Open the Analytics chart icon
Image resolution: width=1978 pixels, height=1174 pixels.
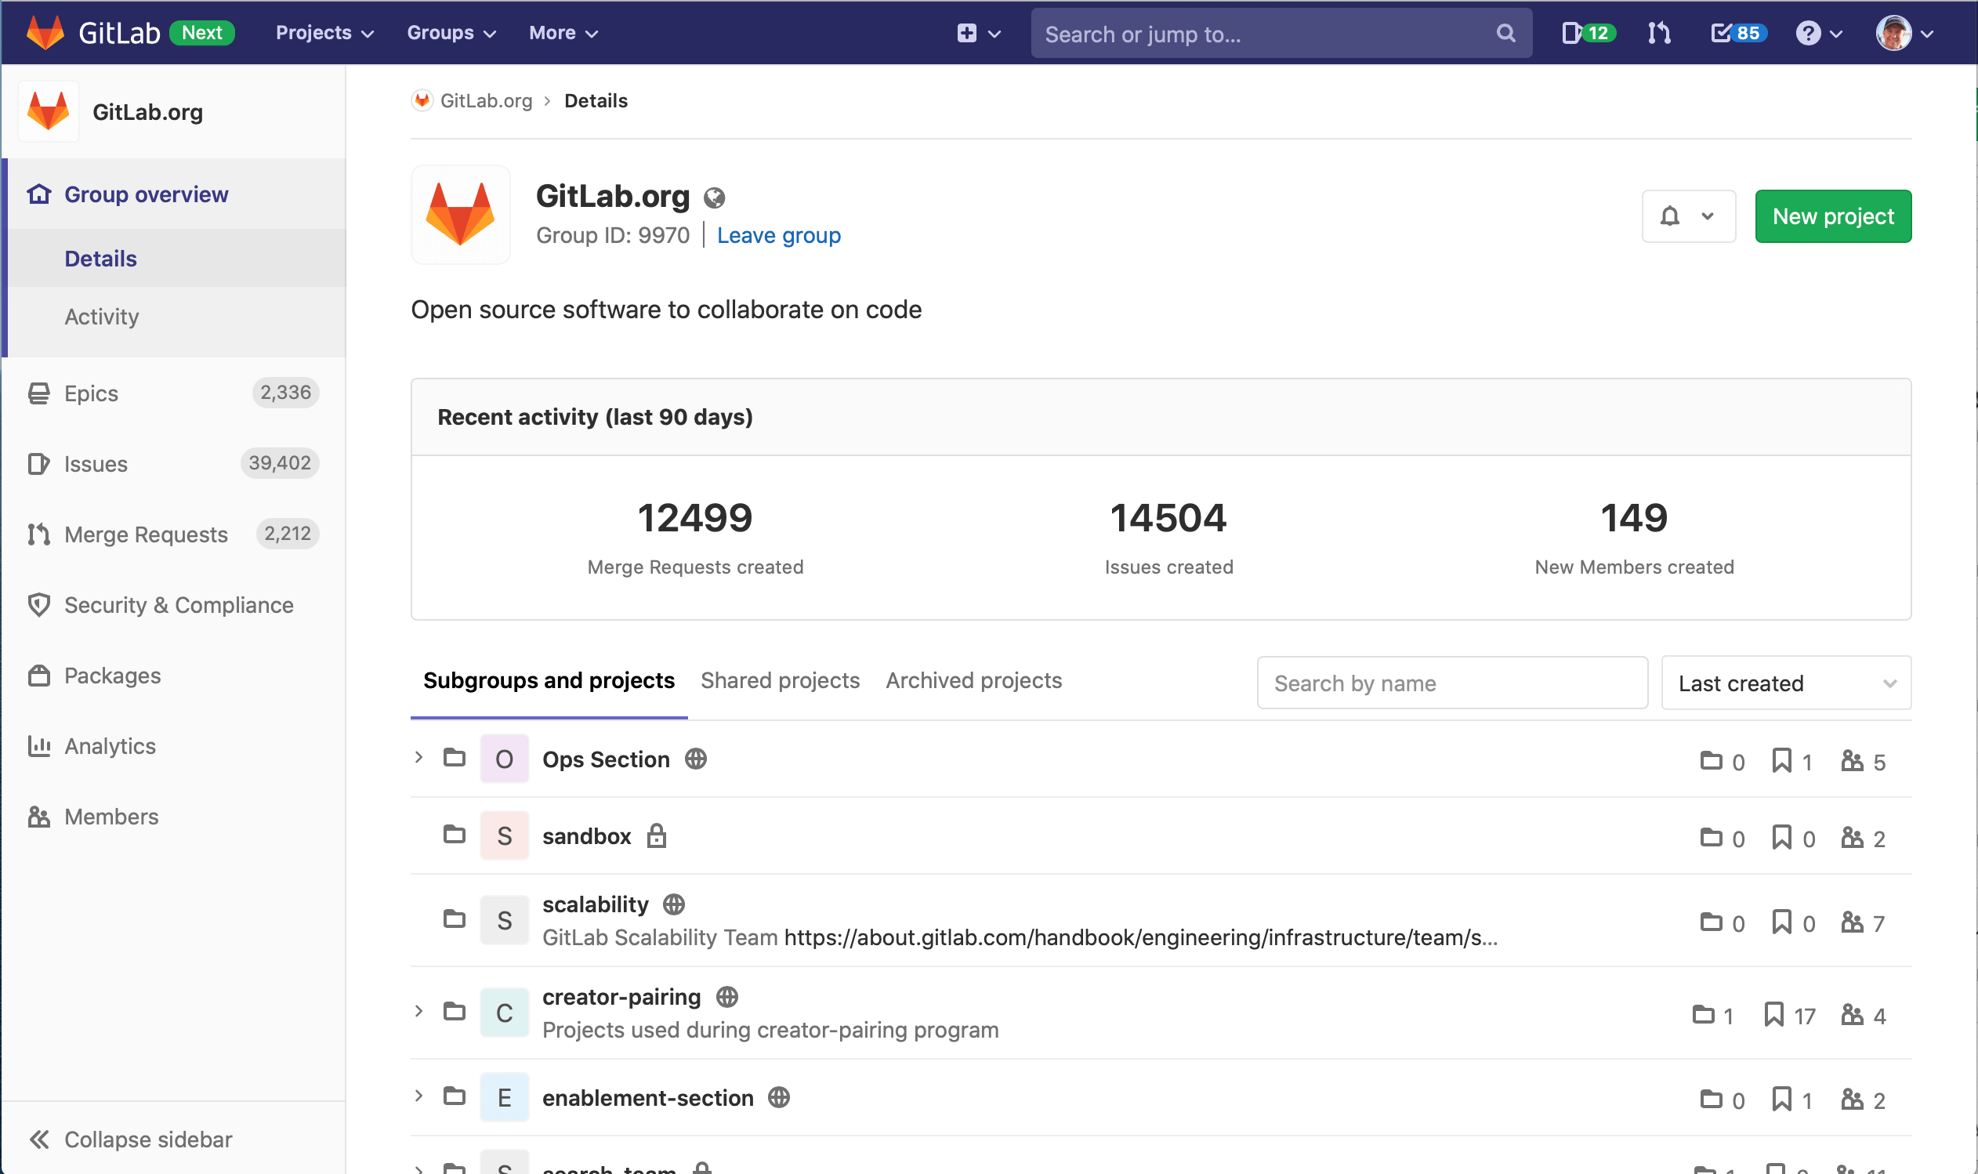[38, 746]
